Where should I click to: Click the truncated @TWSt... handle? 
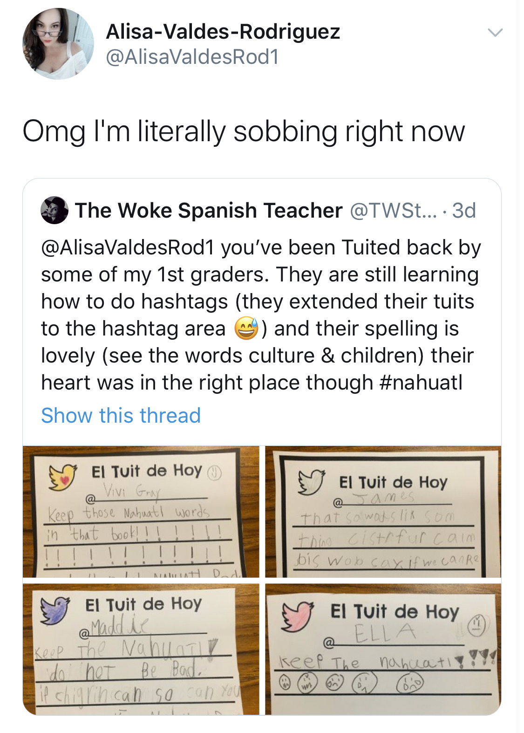click(x=394, y=211)
